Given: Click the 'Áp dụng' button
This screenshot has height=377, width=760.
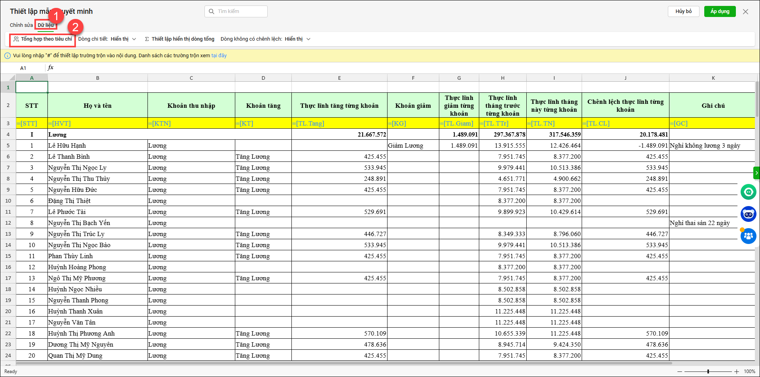Looking at the screenshot, I should tap(720, 11).
